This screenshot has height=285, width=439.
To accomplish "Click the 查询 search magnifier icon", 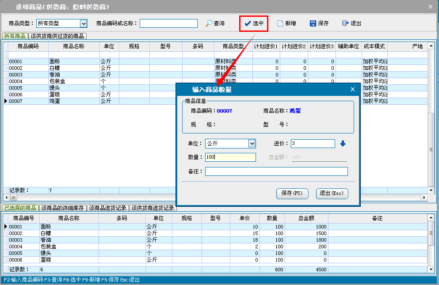I will (x=209, y=23).
